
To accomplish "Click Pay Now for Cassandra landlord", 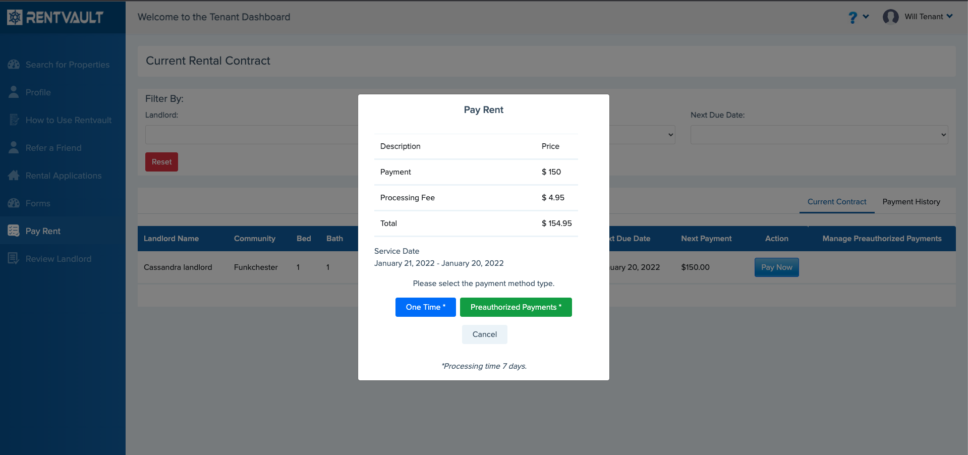I will tap(776, 267).
